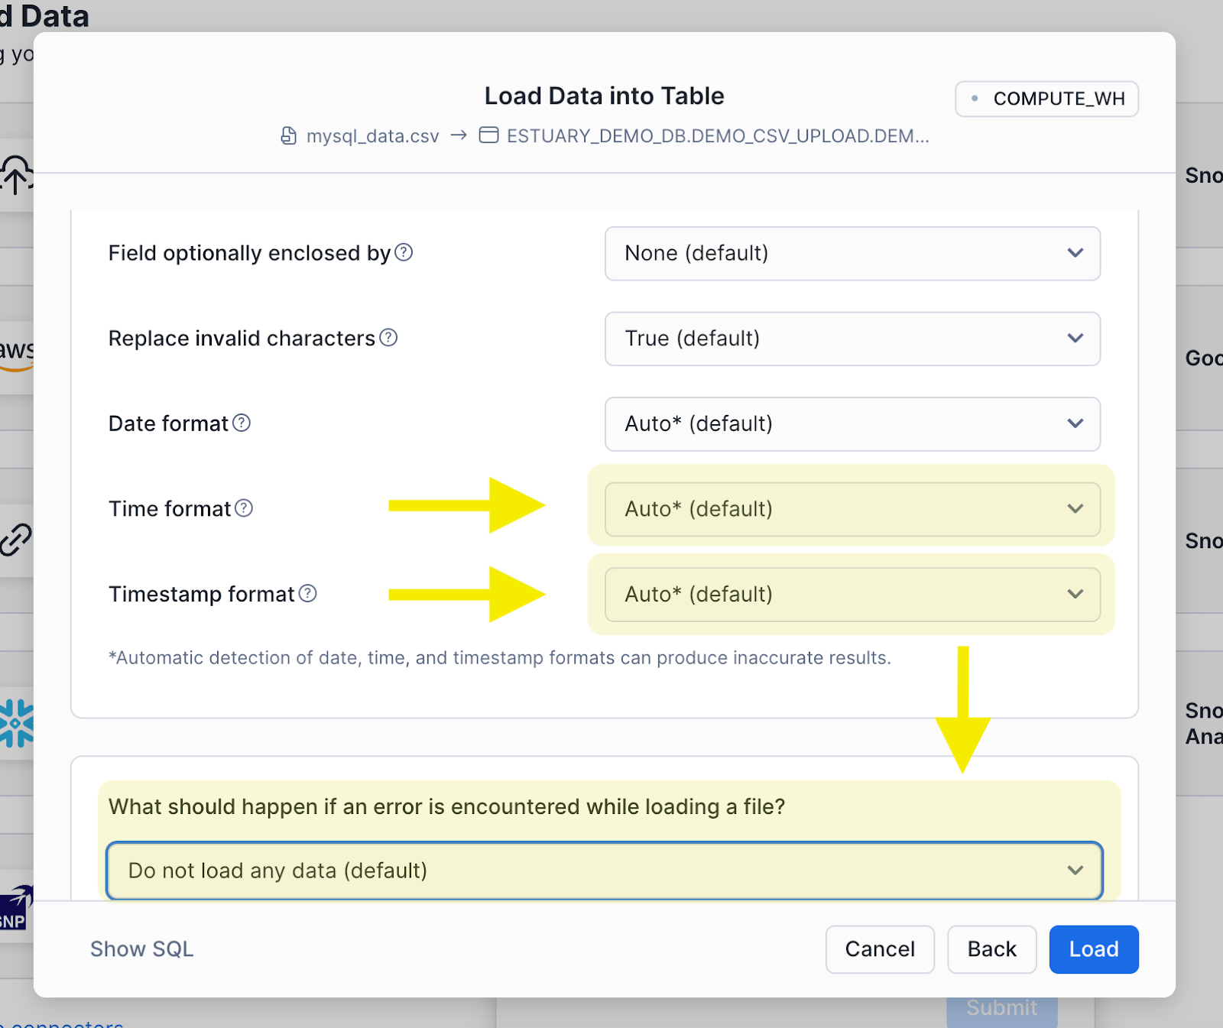The image size is (1223, 1028).
Task: Click the question mark beside Timestamp format
Action: tap(308, 593)
